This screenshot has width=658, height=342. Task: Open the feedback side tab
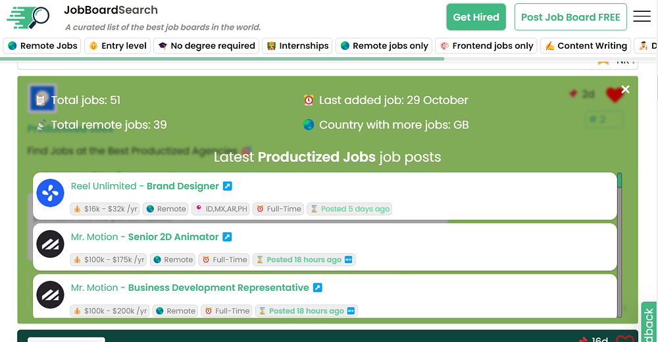pyautogui.click(x=649, y=322)
